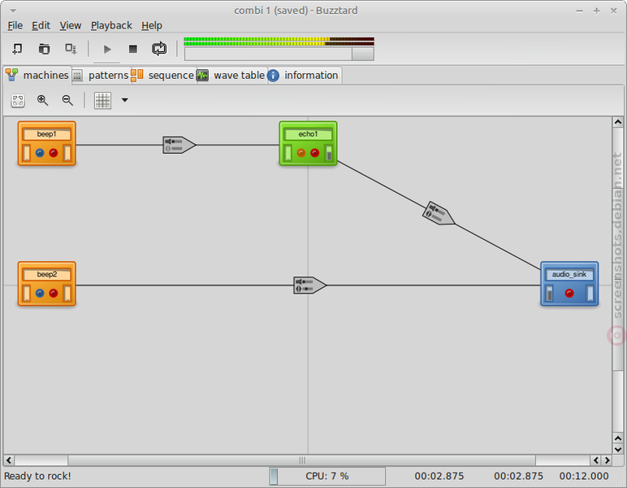Click the Ready to rock! status text
The image size is (627, 488).
(37, 476)
